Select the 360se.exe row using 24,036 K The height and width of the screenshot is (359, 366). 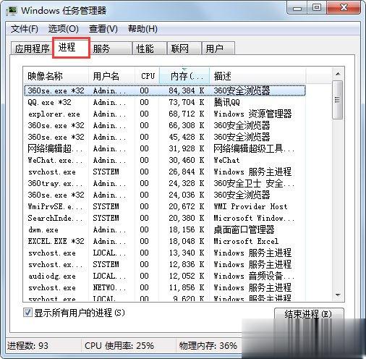[x=165, y=195]
